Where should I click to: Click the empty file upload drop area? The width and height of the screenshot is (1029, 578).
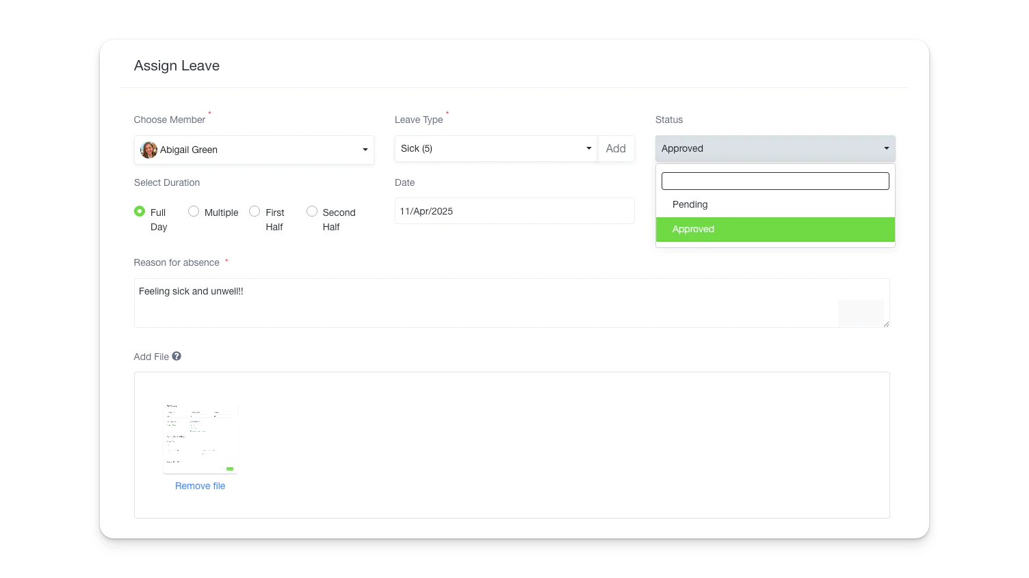point(547,444)
